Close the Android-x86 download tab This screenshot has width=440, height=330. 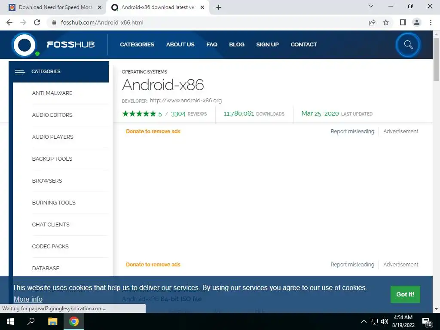(202, 7)
